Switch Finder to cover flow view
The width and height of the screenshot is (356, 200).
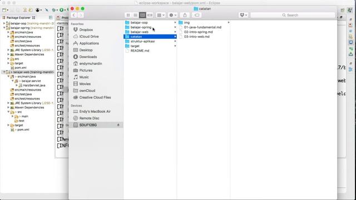pos(150,15)
